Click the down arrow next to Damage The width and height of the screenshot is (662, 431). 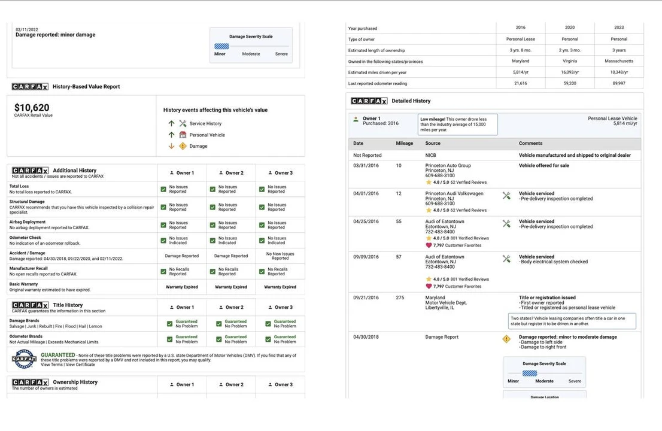click(x=171, y=146)
